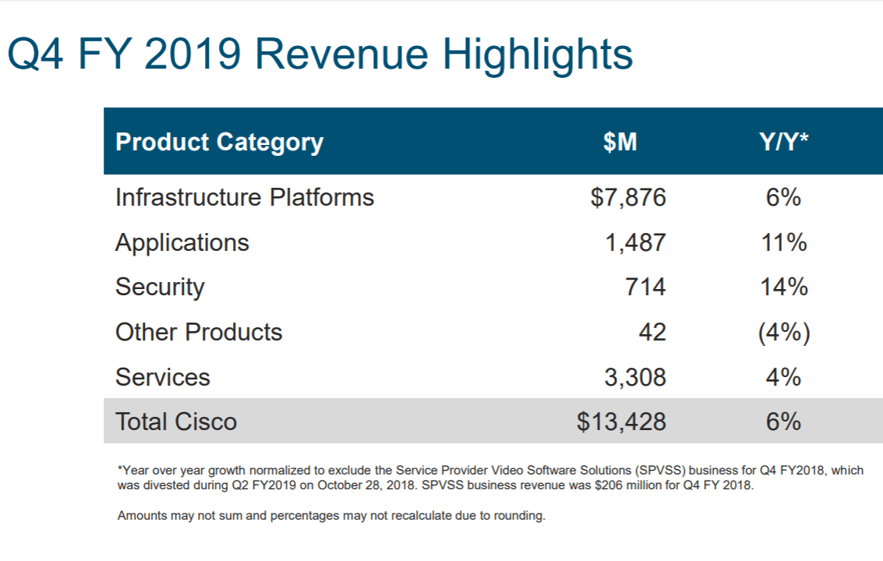Click the Q4 FY 2019 Revenue Highlights title

pos(320,55)
